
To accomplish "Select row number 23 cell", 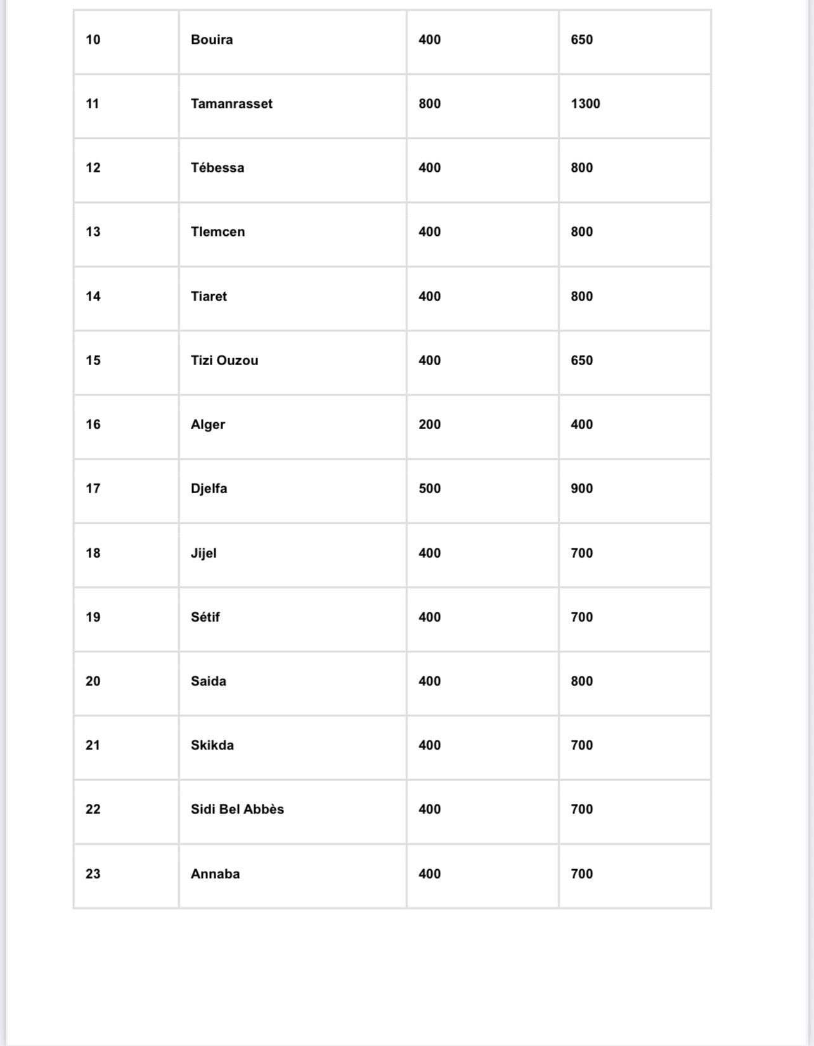I will pyautogui.click(x=93, y=874).
